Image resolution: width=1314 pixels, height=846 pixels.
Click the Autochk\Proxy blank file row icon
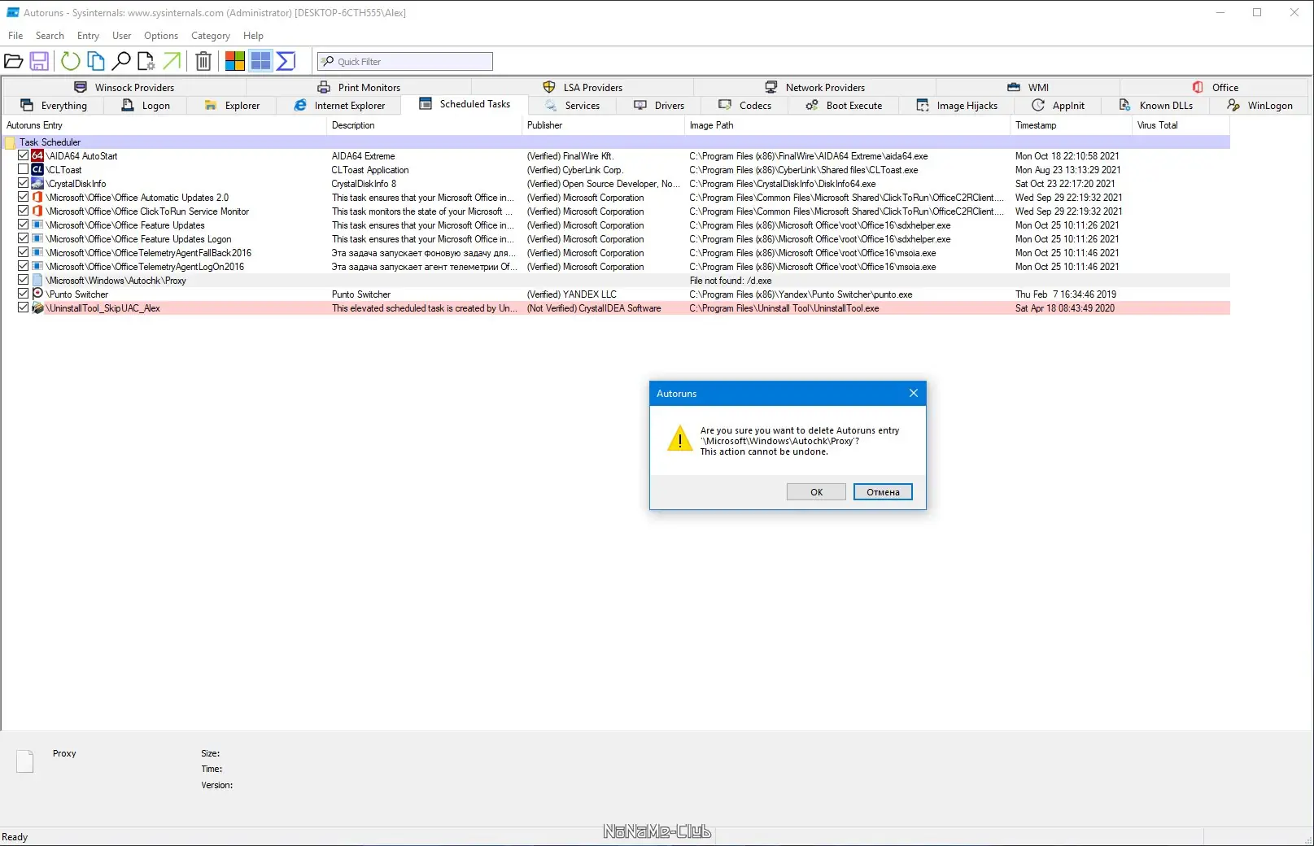tap(37, 281)
